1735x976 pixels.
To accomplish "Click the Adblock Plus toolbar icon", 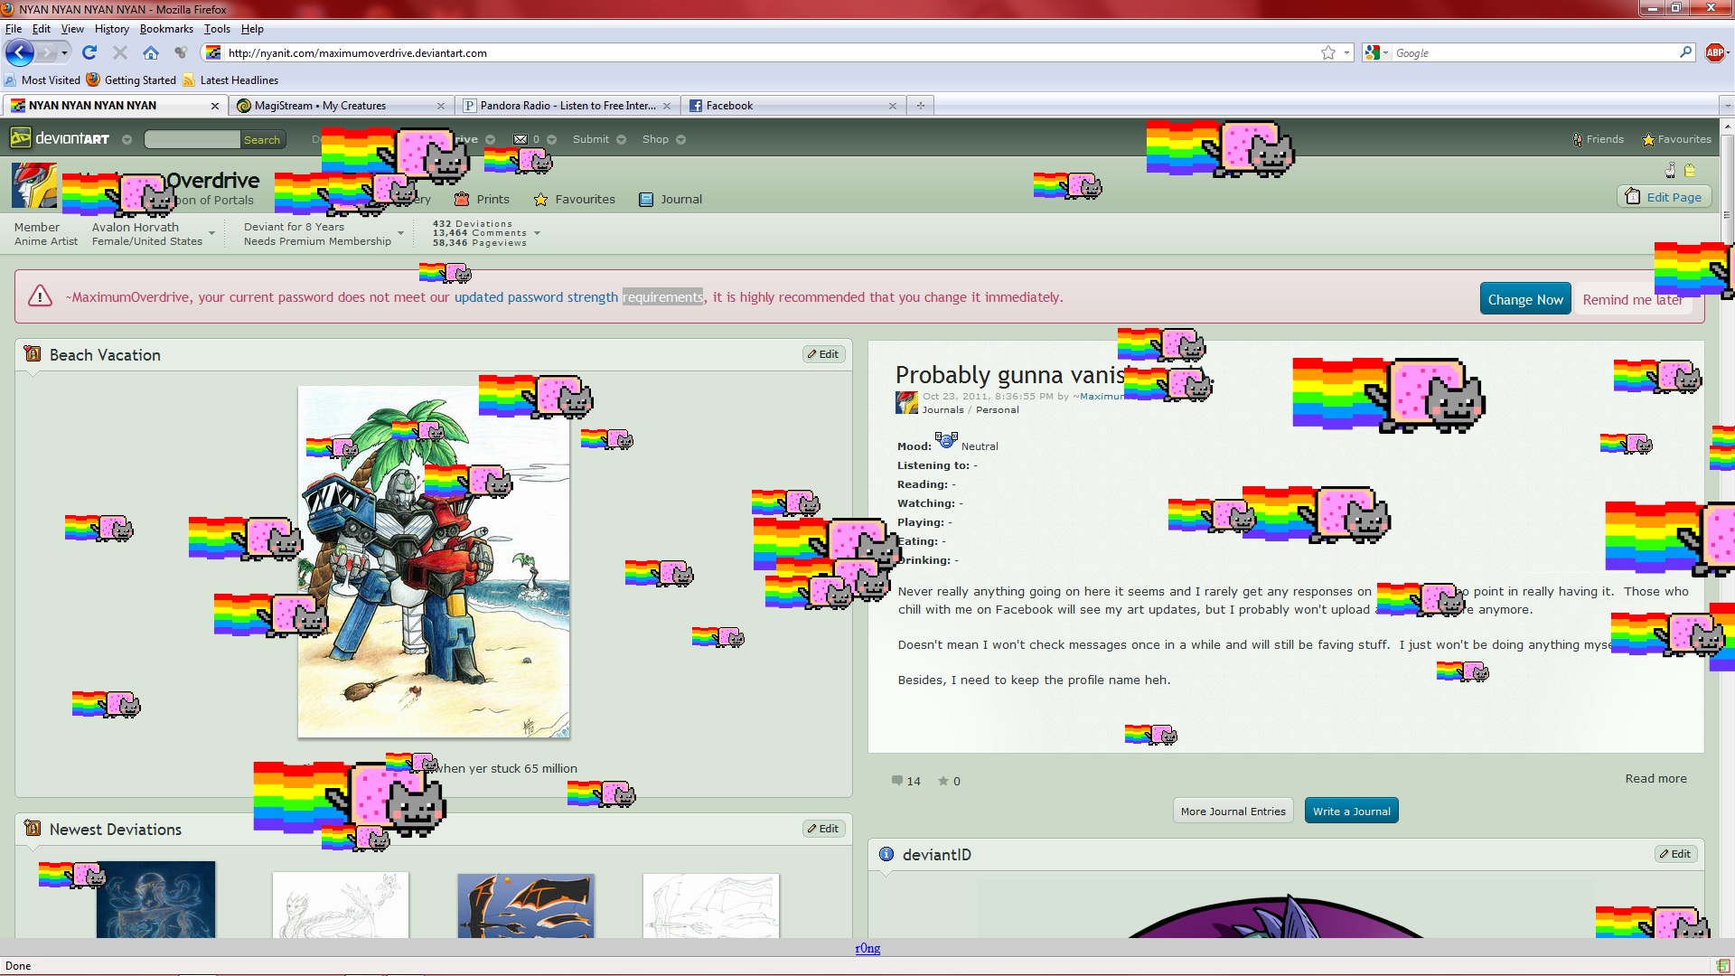I will [1714, 53].
